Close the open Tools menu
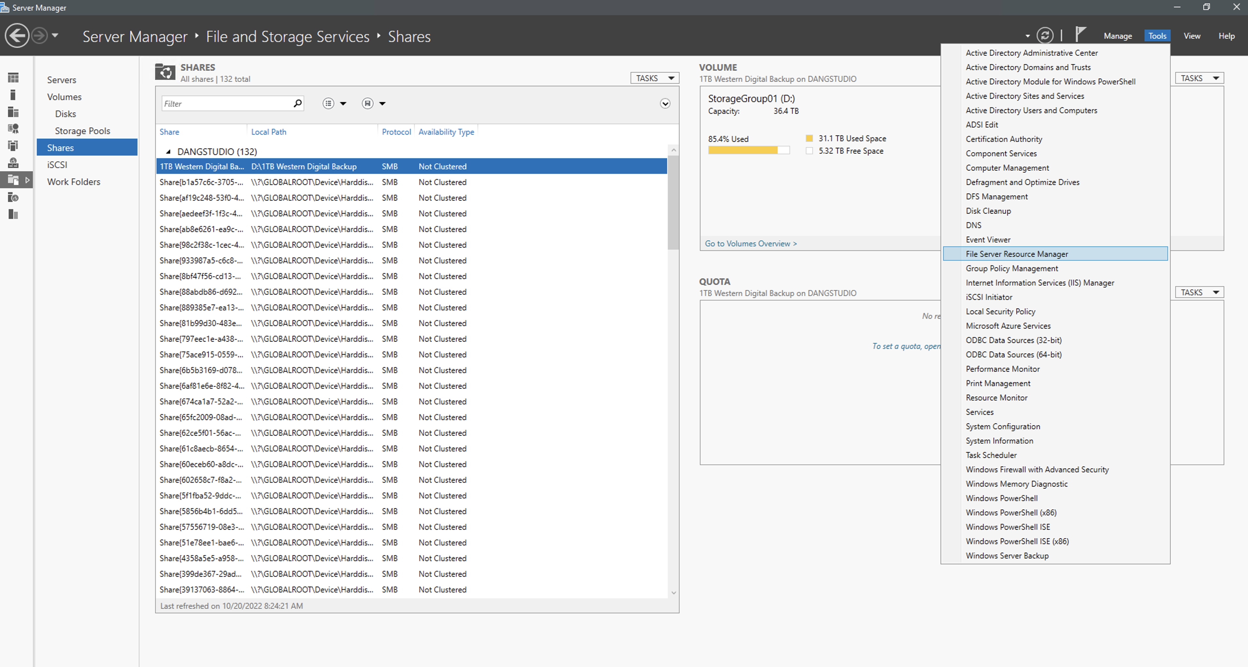 click(1157, 36)
